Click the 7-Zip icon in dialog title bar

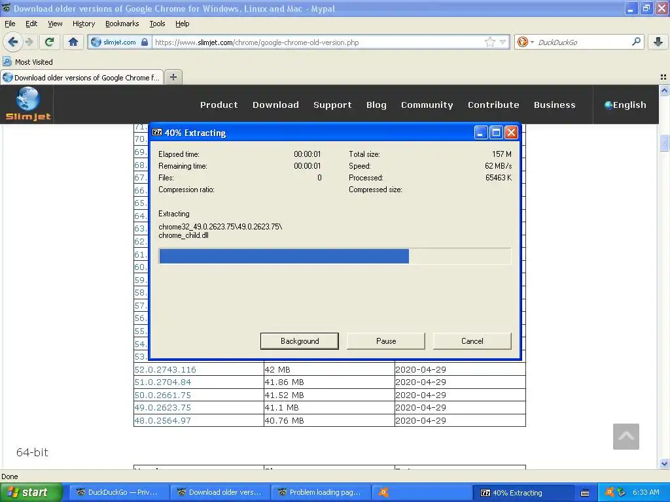click(157, 132)
